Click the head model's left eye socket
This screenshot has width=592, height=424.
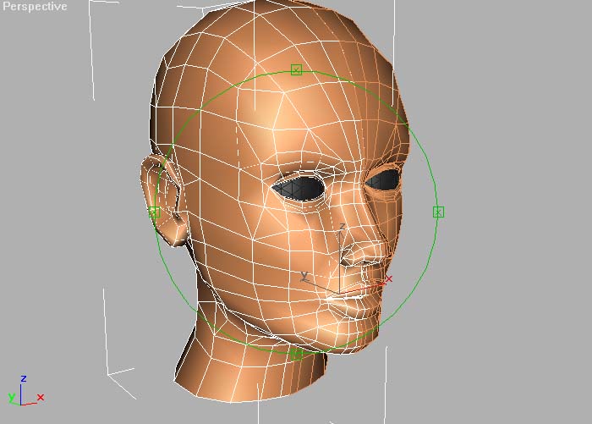299,187
